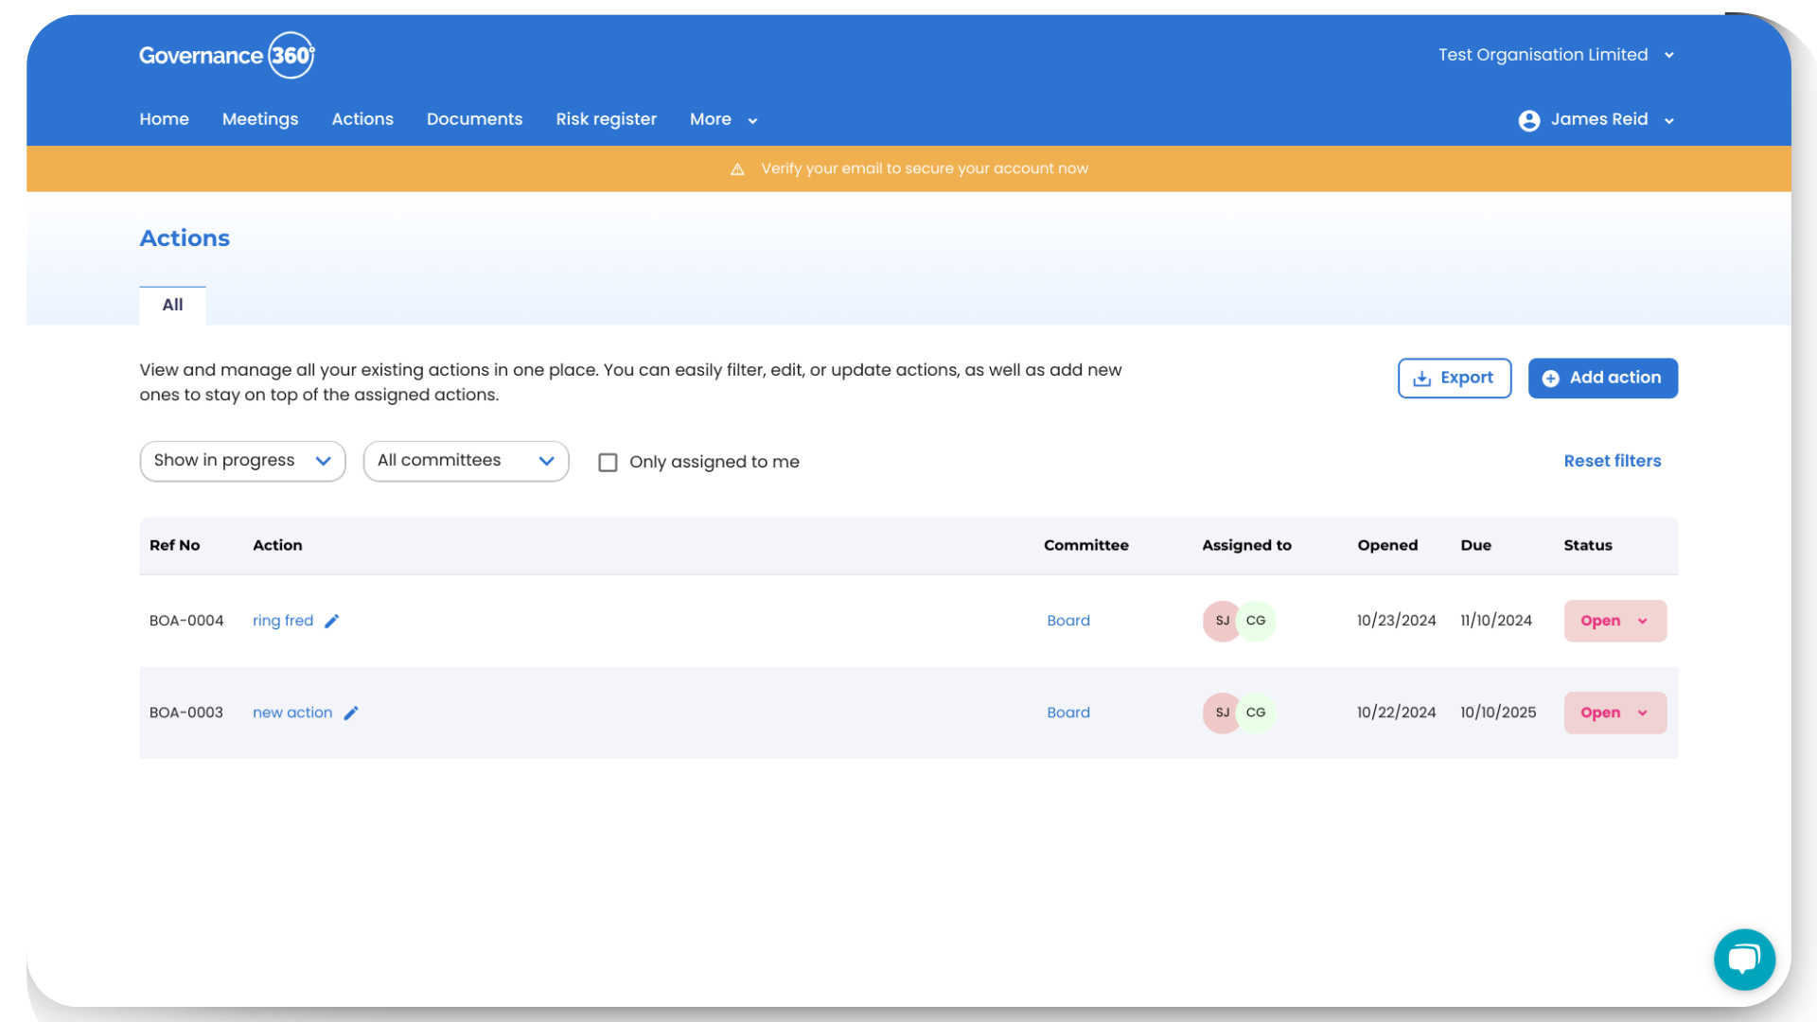Click the Governance 360 logo
This screenshot has width=1817, height=1022.
227,55
